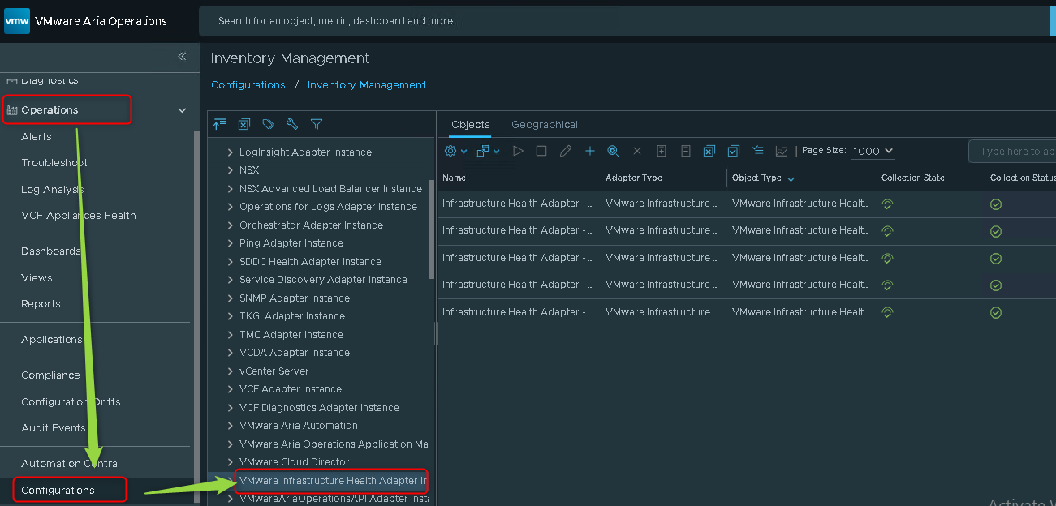The height and width of the screenshot is (506, 1056).
Task: Click the Configurations breadcrumb link
Action: click(248, 85)
